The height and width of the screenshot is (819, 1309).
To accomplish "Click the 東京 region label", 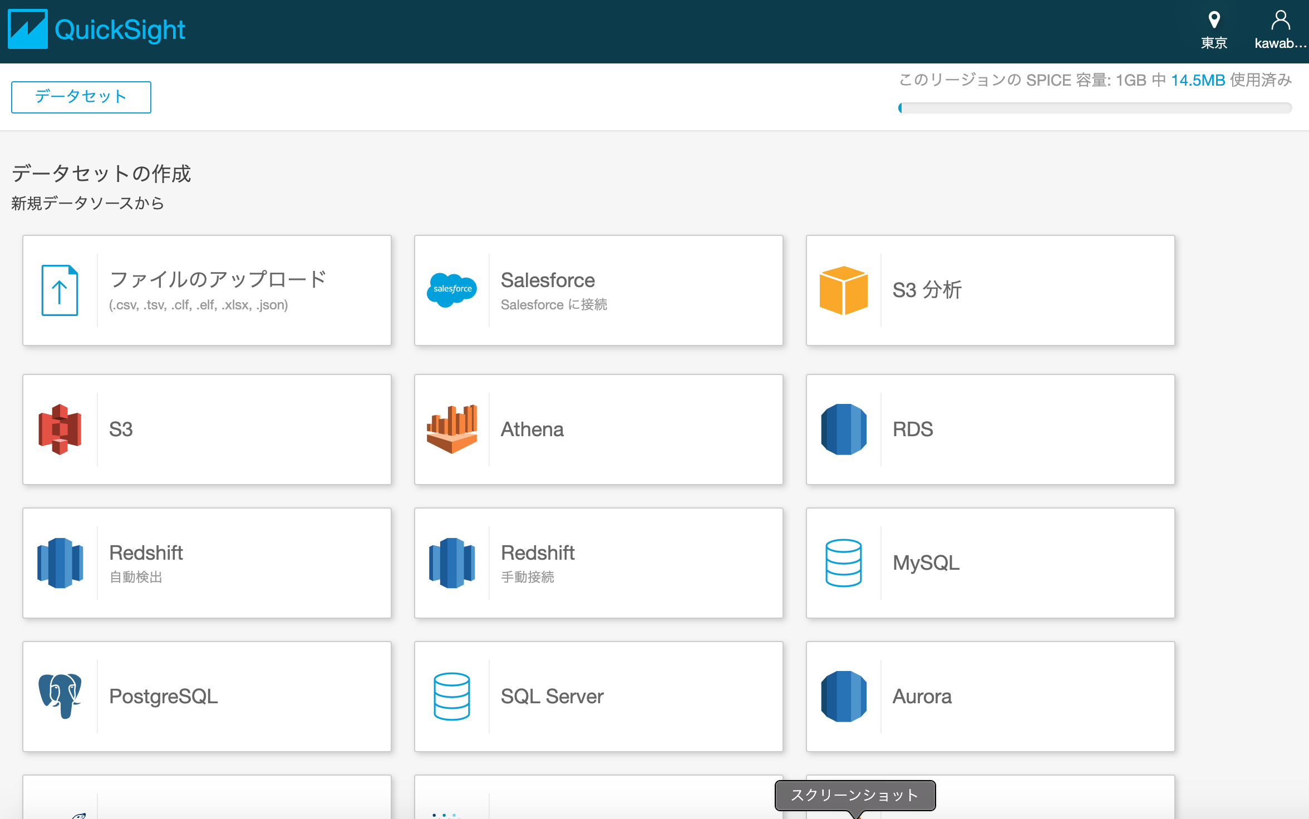I will point(1214,43).
